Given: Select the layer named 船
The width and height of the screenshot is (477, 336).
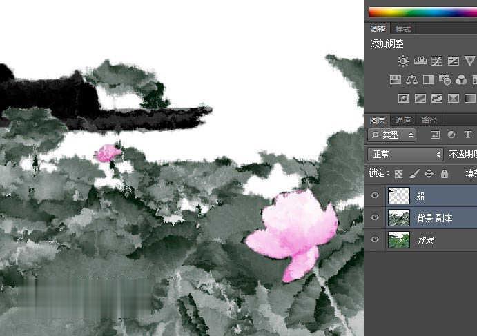Looking at the screenshot, I should (x=420, y=196).
